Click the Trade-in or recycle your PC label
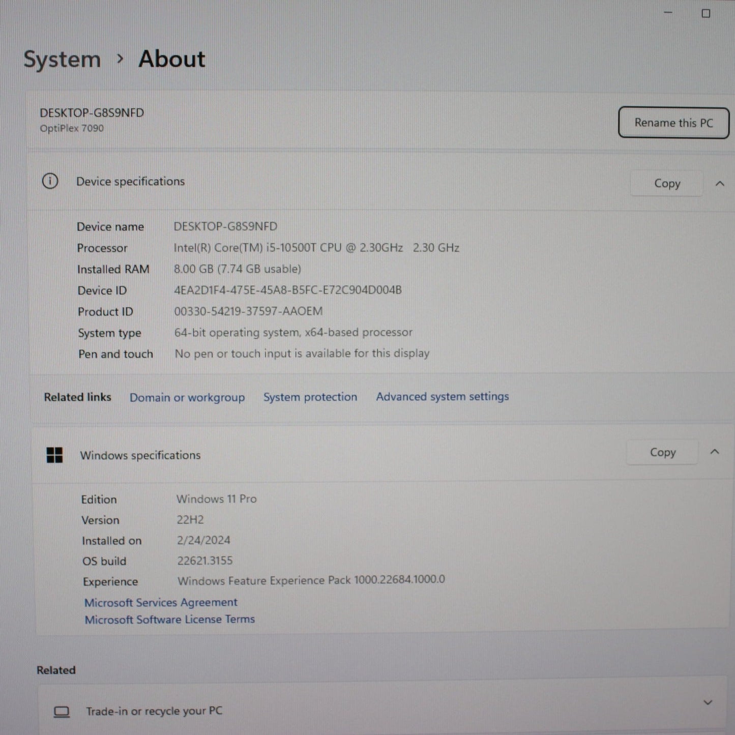Image resolution: width=735 pixels, height=735 pixels. 154,711
